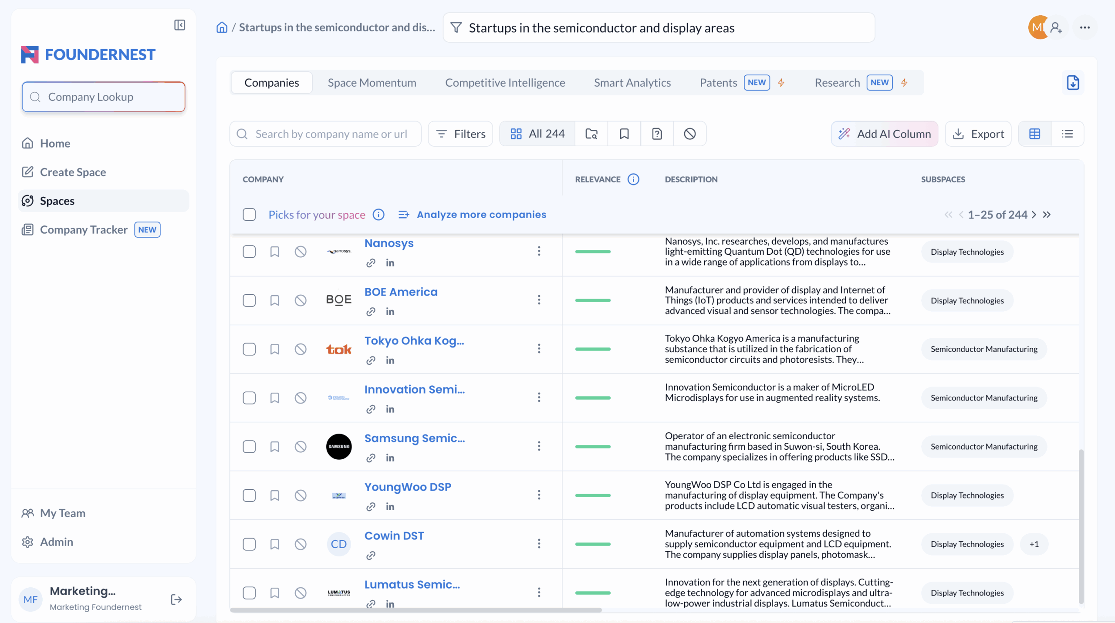Open Samsung Semiconductor row options menu
1115x623 pixels.
[x=539, y=446]
